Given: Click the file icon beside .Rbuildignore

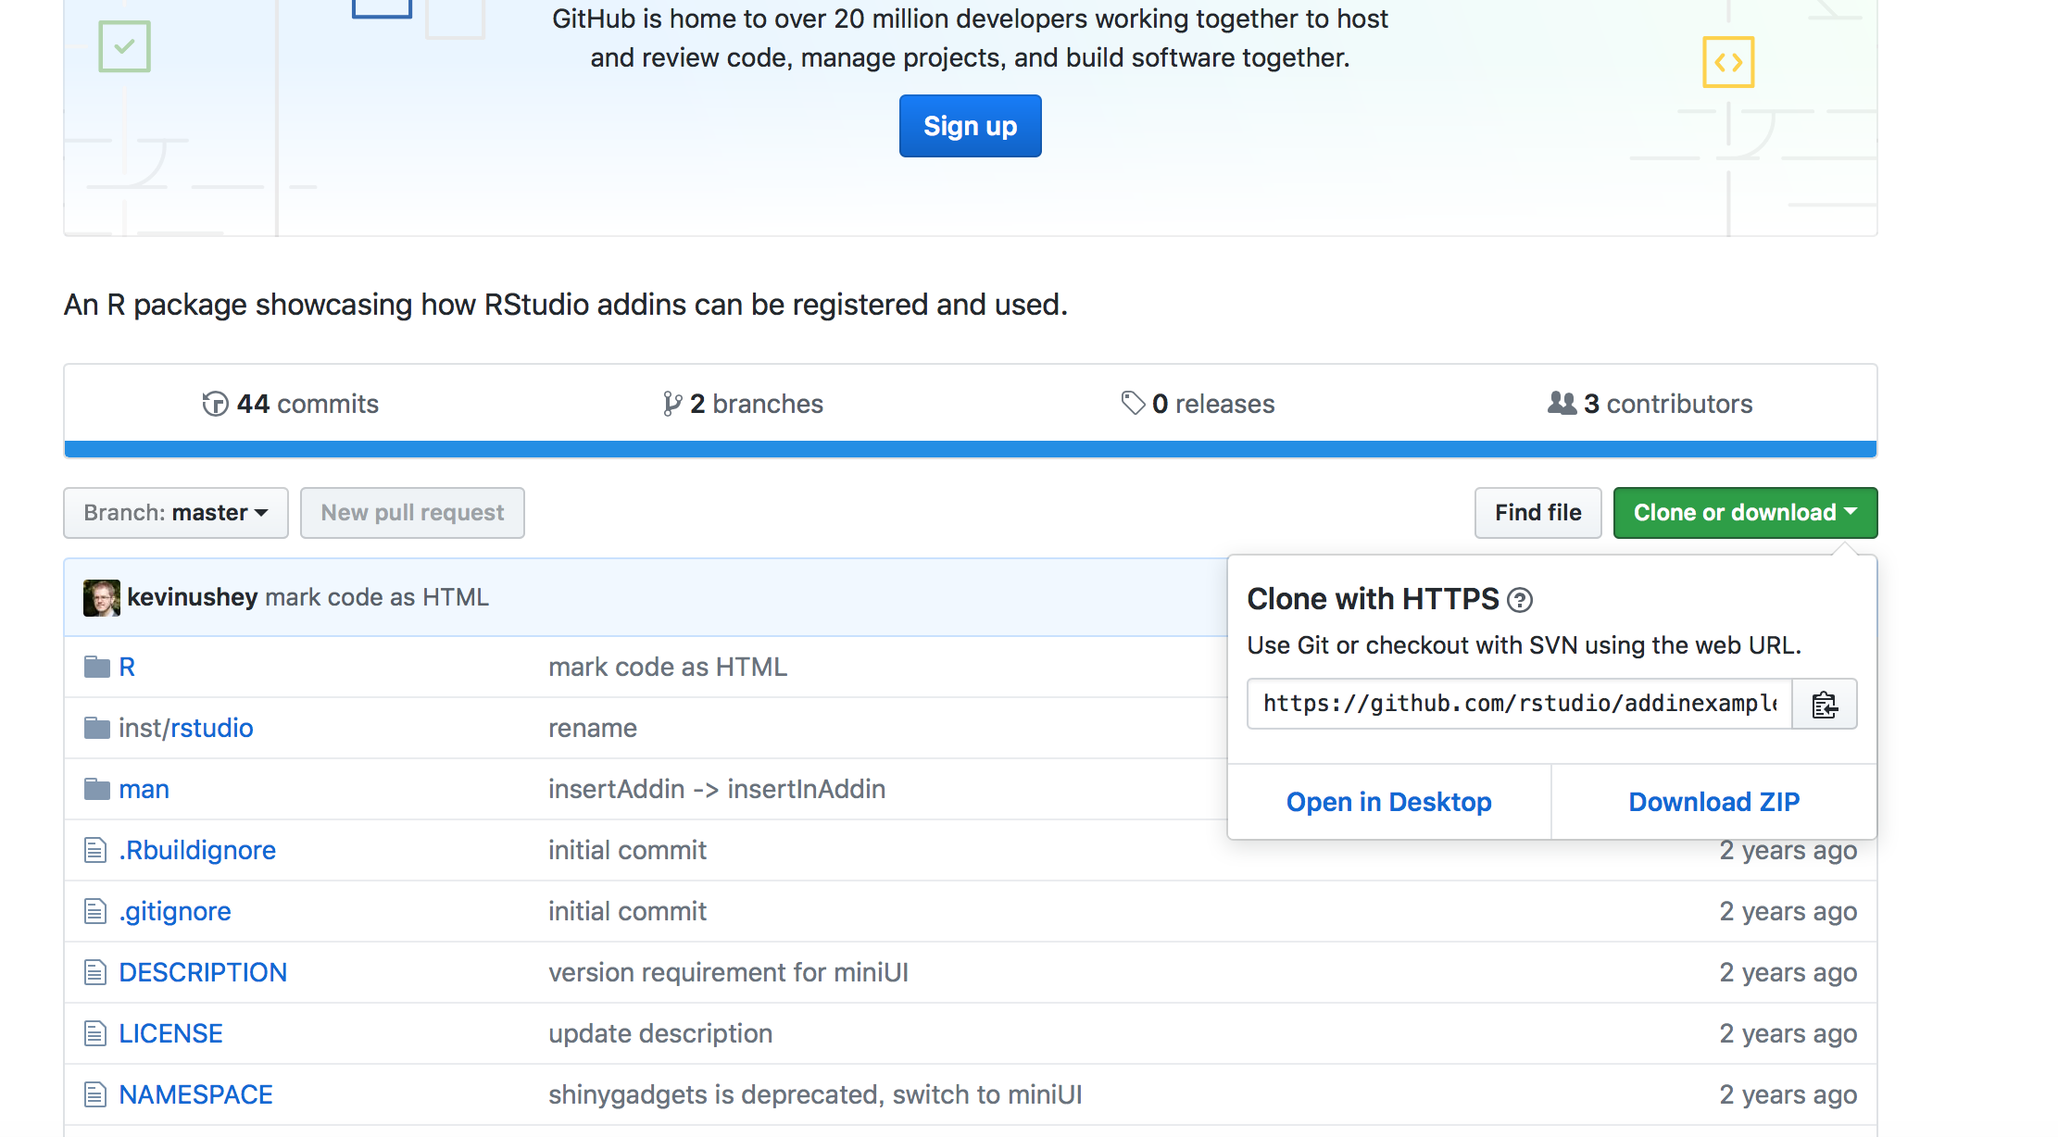Looking at the screenshot, I should coord(95,850).
